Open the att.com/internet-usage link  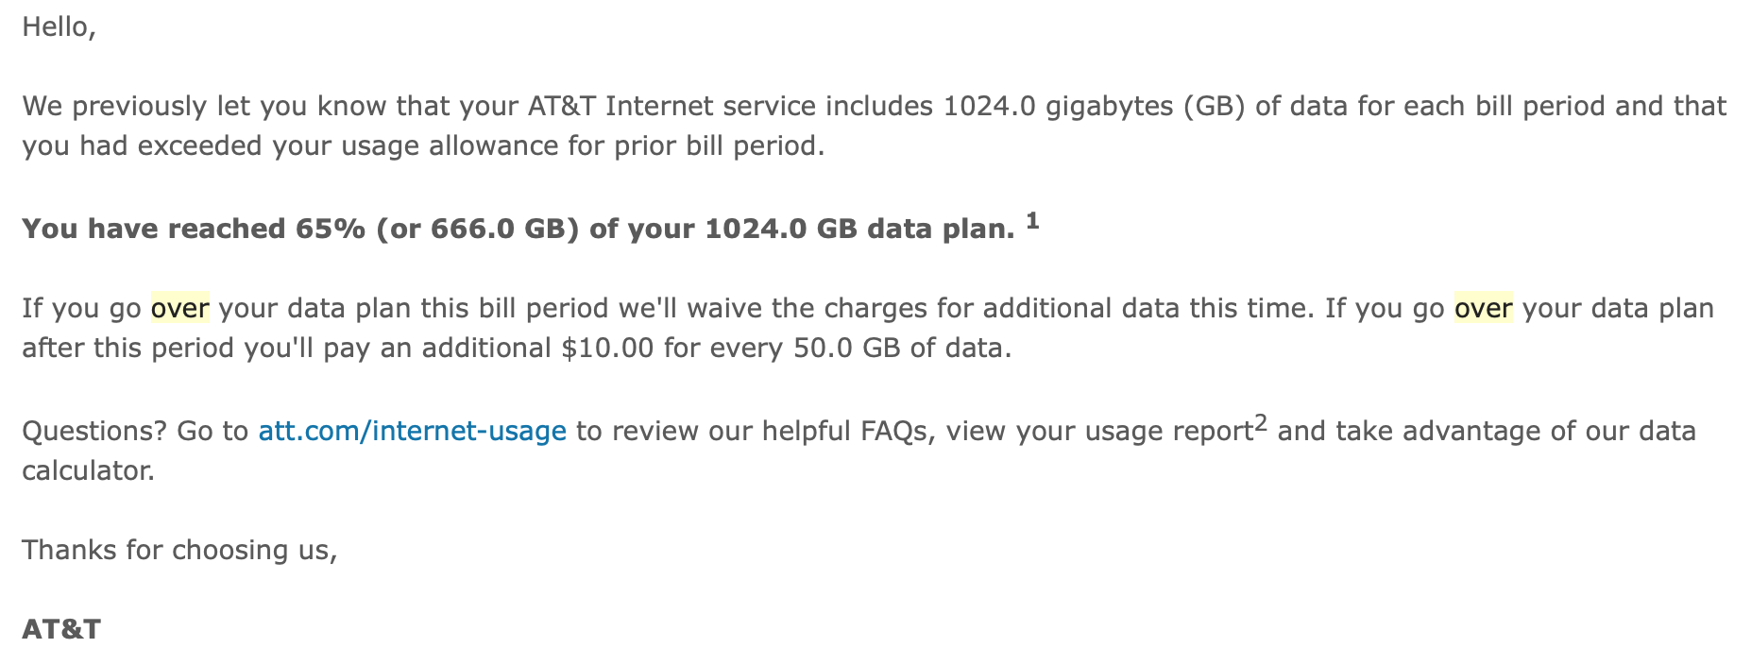[412, 432]
